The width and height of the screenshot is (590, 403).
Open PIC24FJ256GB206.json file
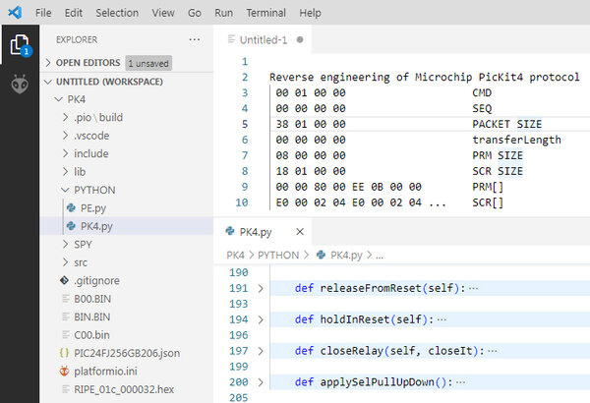(x=127, y=353)
